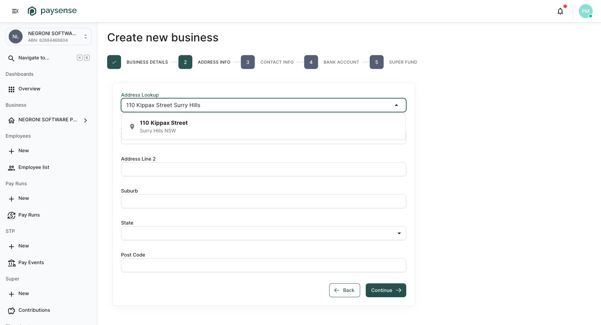Select step 3 Contact Info
The image size is (601, 325).
tap(248, 62)
